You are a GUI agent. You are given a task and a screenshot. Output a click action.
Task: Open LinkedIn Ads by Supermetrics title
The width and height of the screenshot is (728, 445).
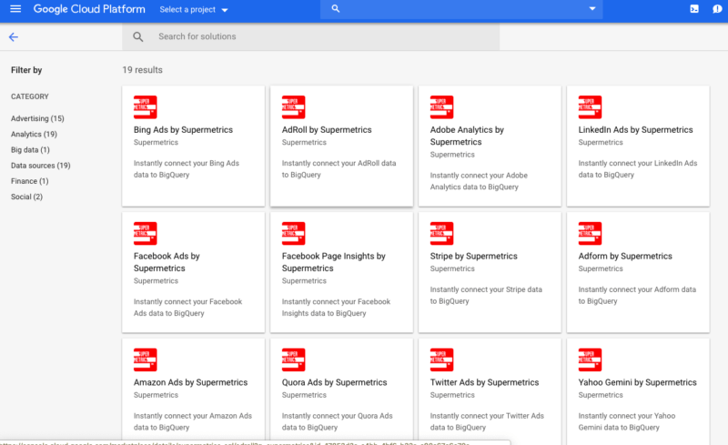635,130
